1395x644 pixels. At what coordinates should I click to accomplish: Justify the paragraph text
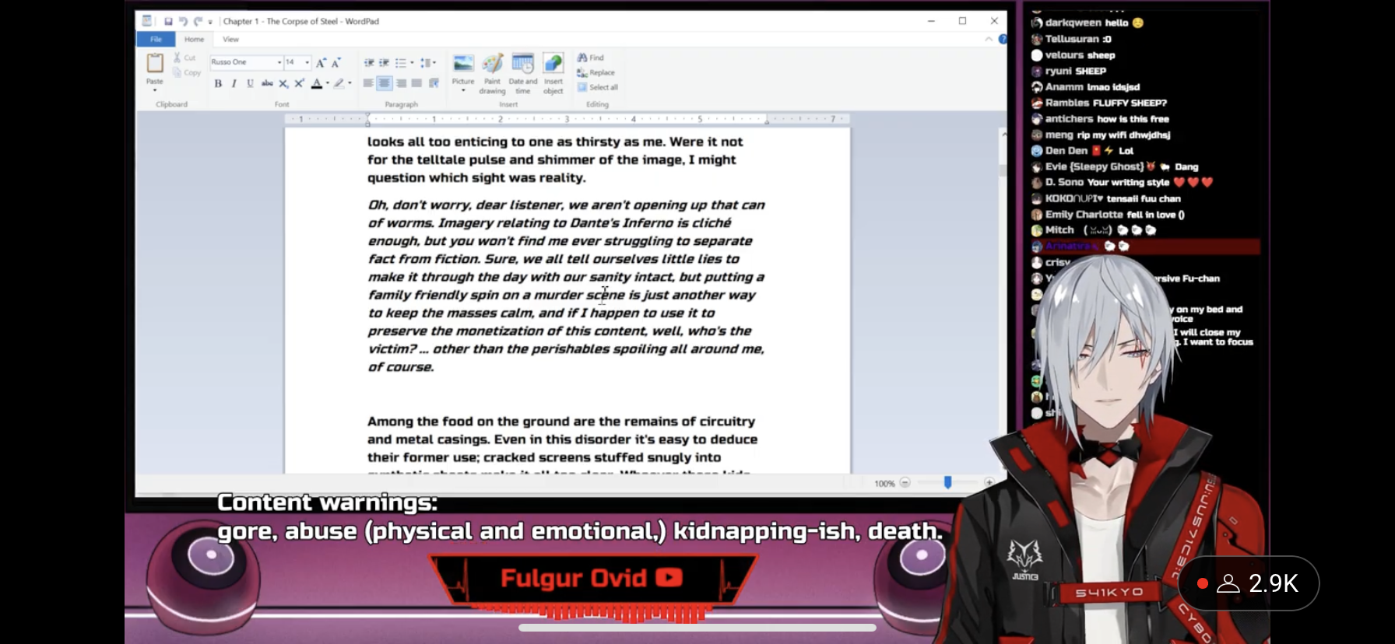click(417, 83)
